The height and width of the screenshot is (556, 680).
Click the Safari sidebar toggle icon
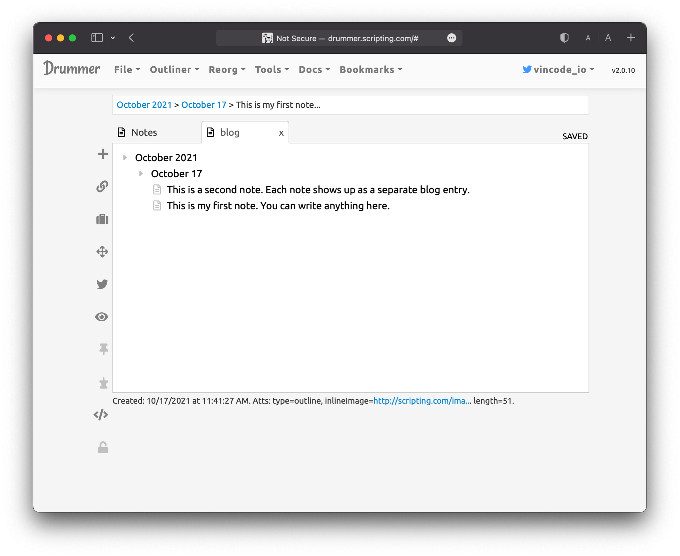click(x=97, y=38)
